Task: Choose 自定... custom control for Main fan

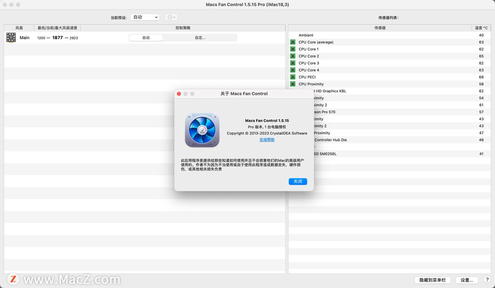Action: pyautogui.click(x=200, y=38)
